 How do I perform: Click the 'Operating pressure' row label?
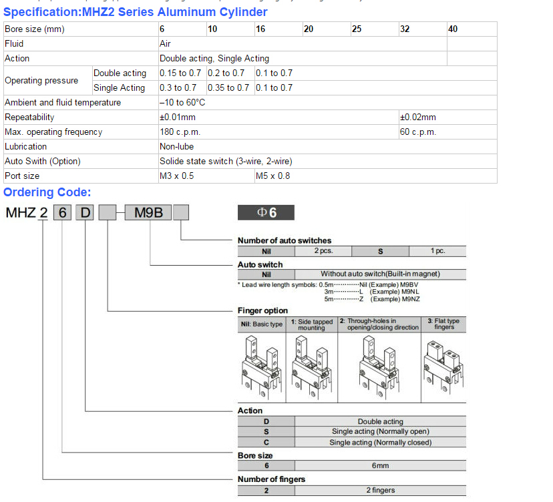click(x=41, y=80)
